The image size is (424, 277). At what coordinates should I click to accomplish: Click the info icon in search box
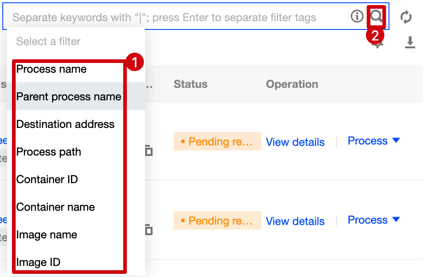(x=357, y=17)
